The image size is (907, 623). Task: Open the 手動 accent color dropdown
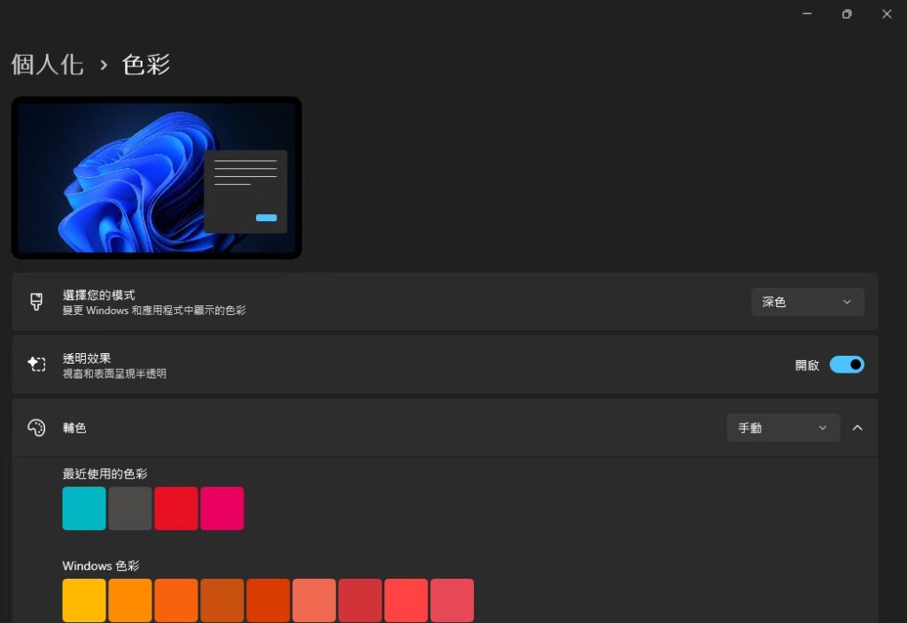click(783, 427)
